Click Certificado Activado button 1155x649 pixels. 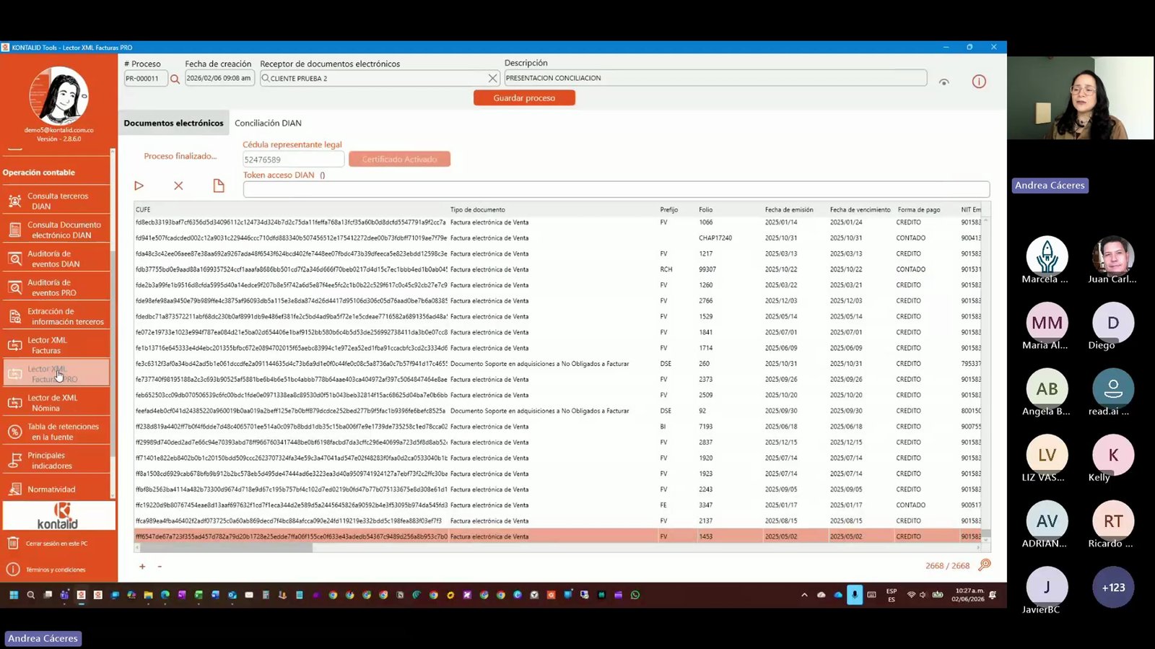(x=399, y=159)
